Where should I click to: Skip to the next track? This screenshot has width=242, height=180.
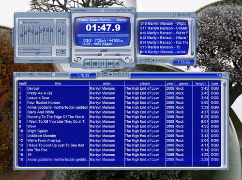pos(110,64)
